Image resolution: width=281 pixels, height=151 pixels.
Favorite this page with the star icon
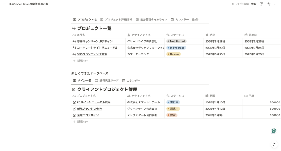pyautogui.click(x=269, y=4)
